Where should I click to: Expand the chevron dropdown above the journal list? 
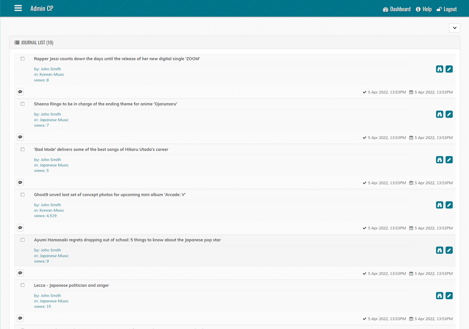click(x=454, y=28)
